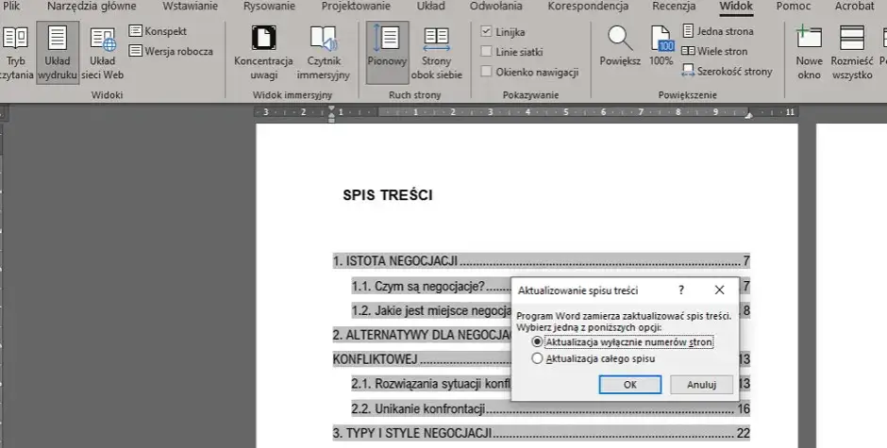Click Rozmieść wszystko arrange windows
The height and width of the screenshot is (448, 887).
coord(852,53)
